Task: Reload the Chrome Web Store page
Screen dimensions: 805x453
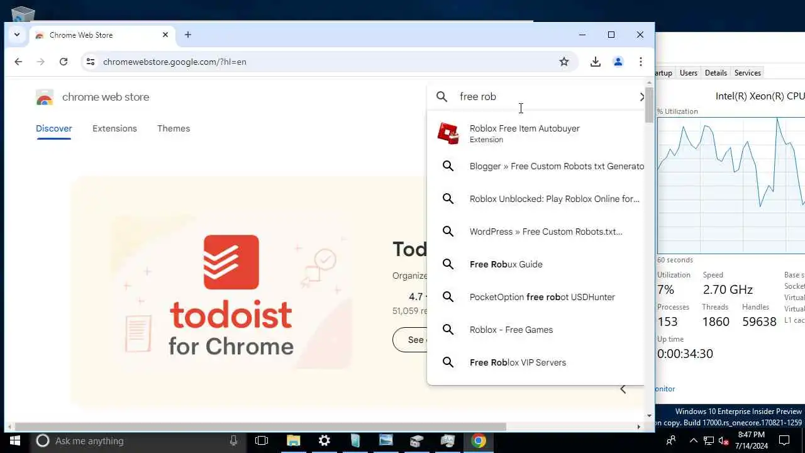Action: (x=64, y=62)
